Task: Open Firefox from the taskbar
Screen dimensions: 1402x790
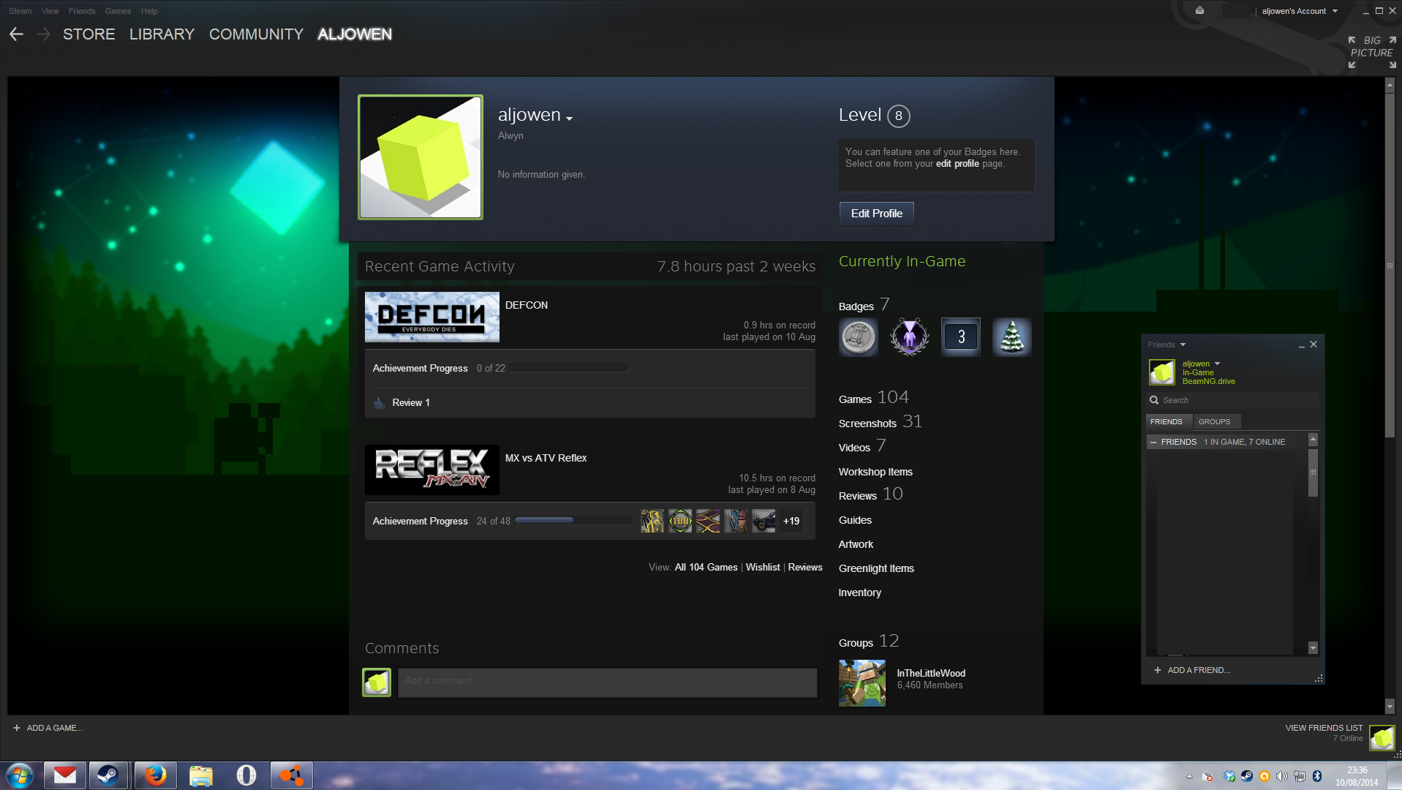Action: click(155, 775)
